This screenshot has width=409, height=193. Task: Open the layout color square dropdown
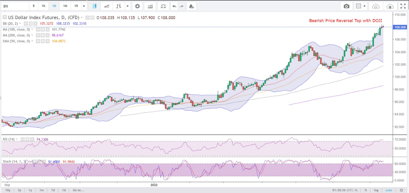click(361, 6)
